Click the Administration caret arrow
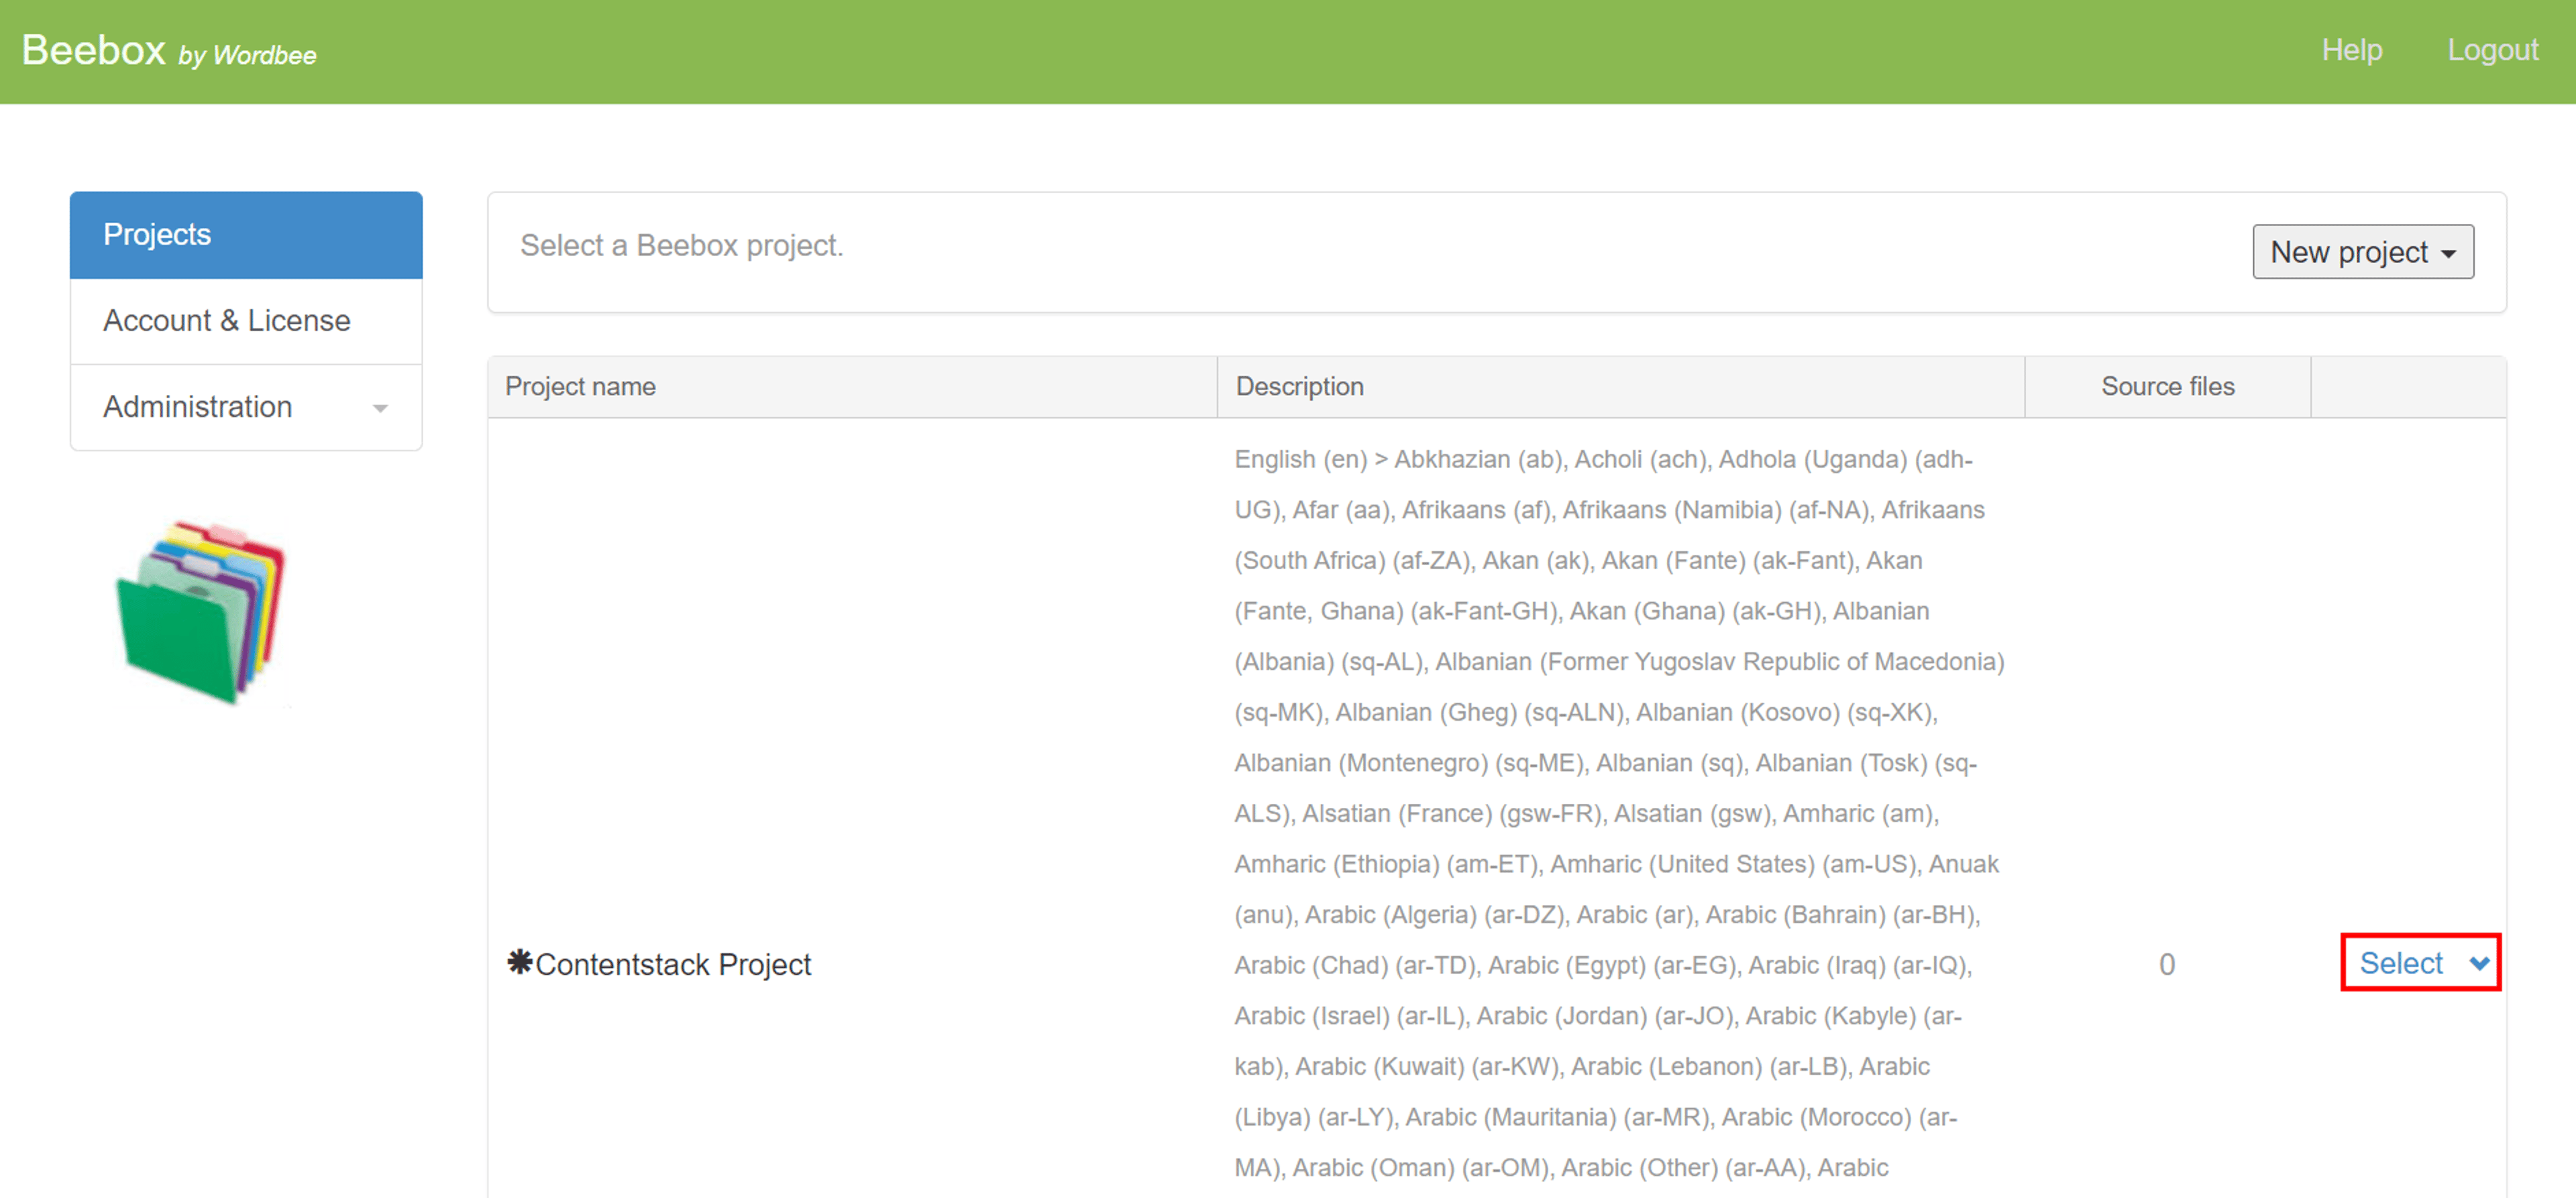Screen dimensions: 2576x1198 point(380,409)
